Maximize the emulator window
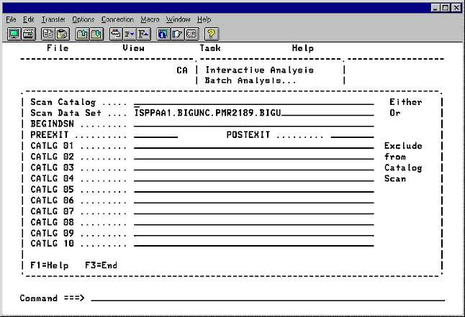This screenshot has height=317, width=465. click(445, 8)
